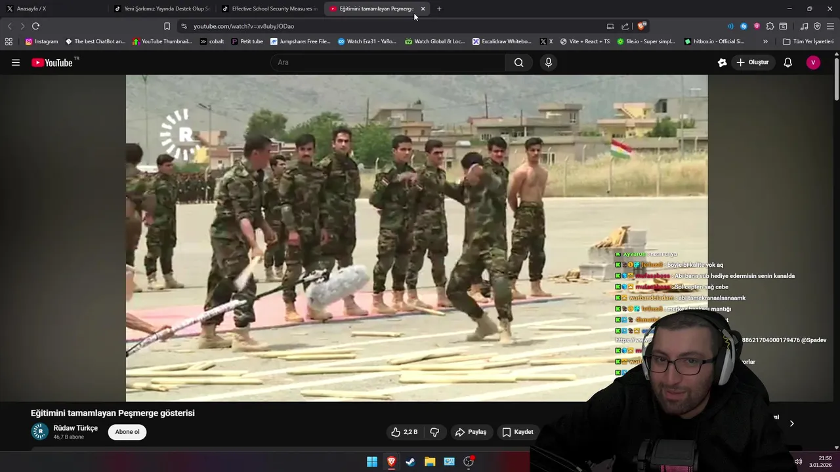Click the blue sound-wave extension icon
Screen dimensions: 840x472
click(x=730, y=26)
